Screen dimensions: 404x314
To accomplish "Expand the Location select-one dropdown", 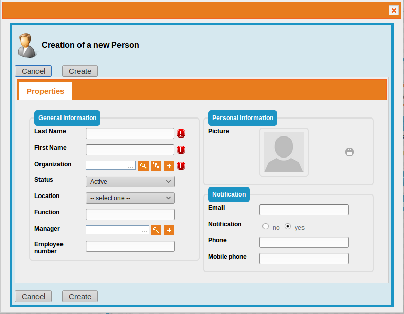I will [x=130, y=198].
